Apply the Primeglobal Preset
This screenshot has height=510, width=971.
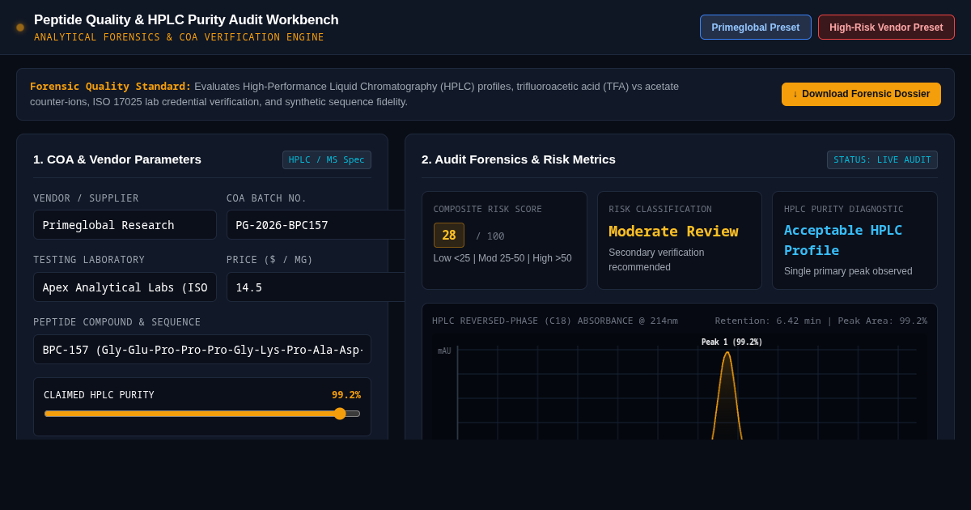coord(756,28)
